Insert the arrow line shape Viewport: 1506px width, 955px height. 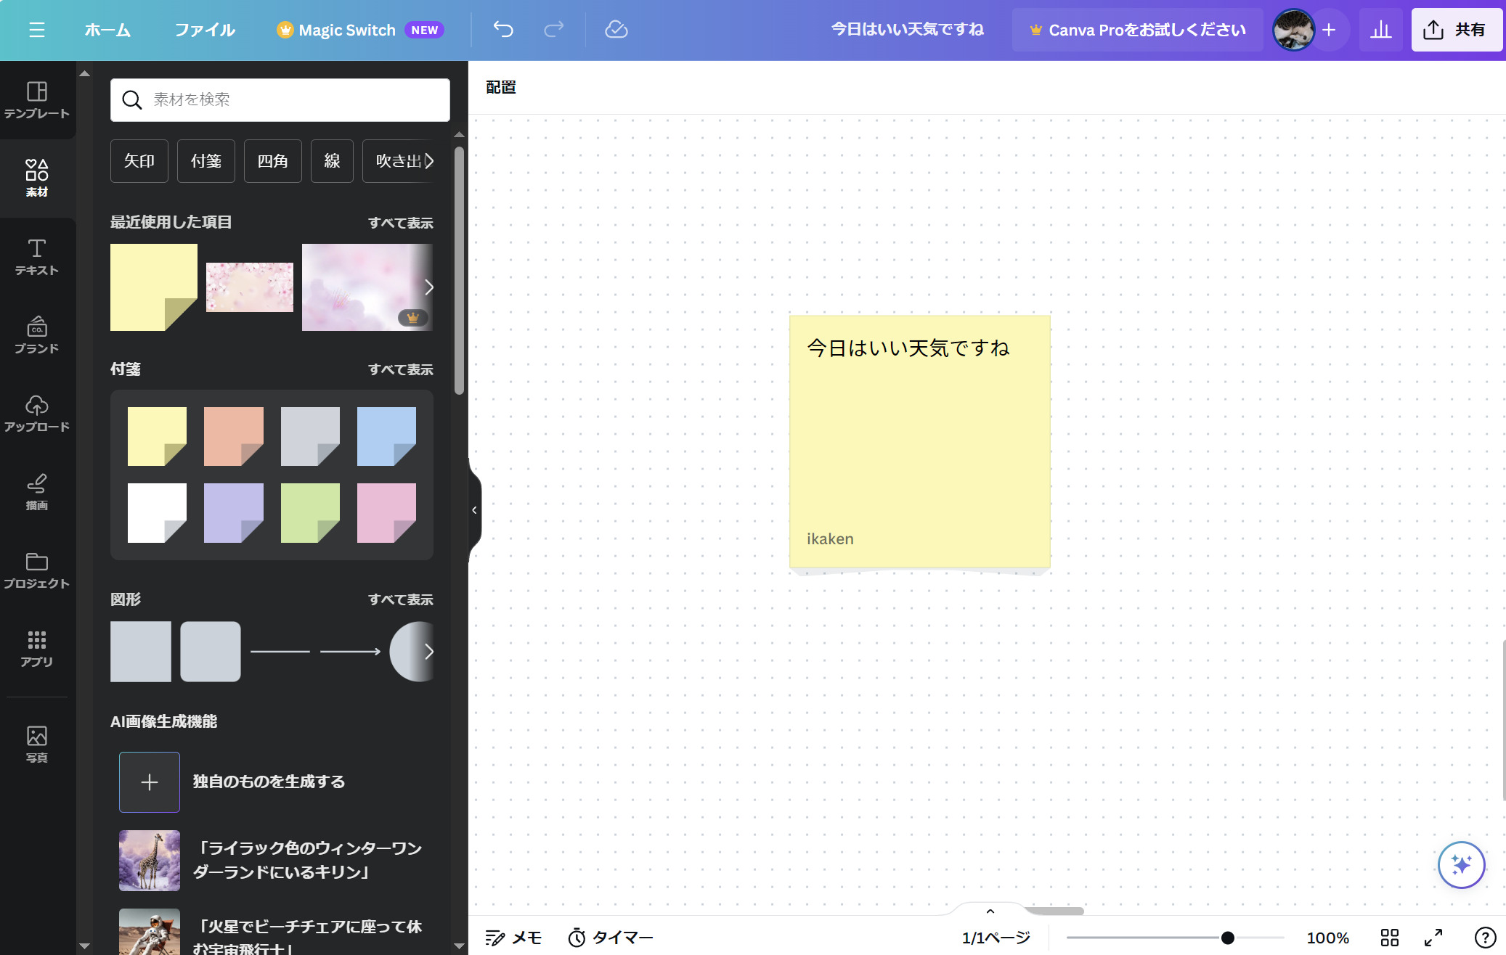point(351,652)
